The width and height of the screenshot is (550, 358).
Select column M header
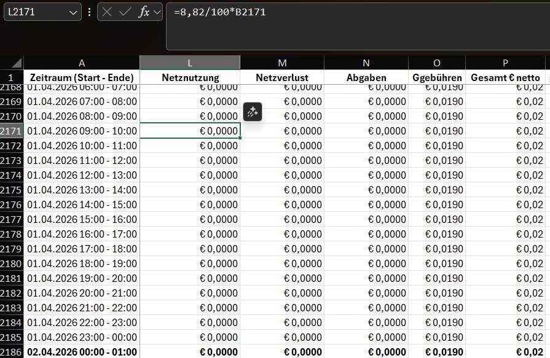pos(282,63)
